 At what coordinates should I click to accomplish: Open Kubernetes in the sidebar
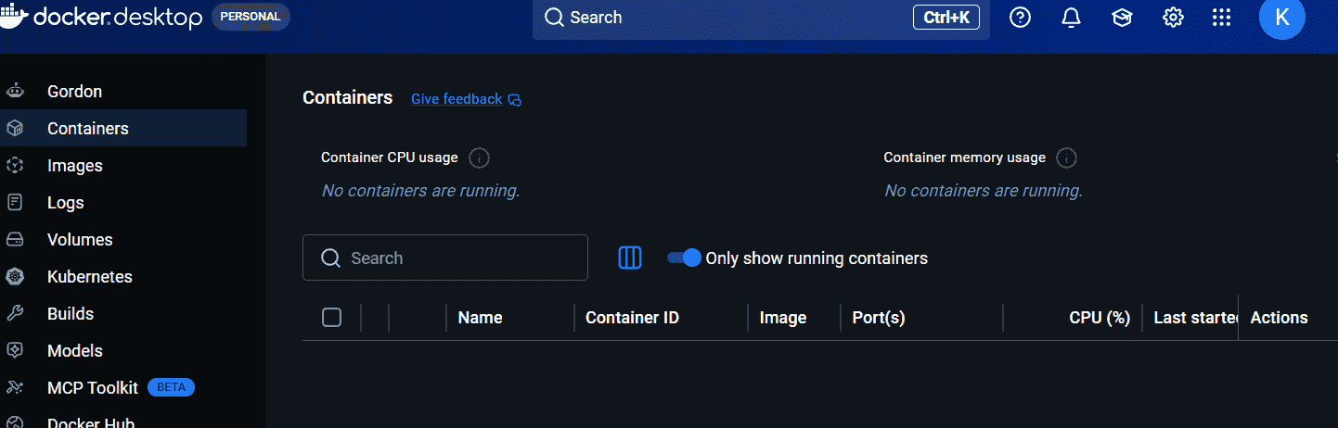(123, 276)
